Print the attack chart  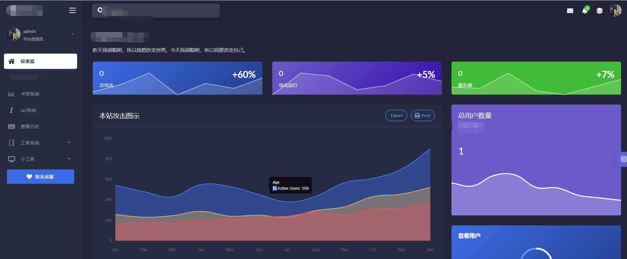(423, 116)
